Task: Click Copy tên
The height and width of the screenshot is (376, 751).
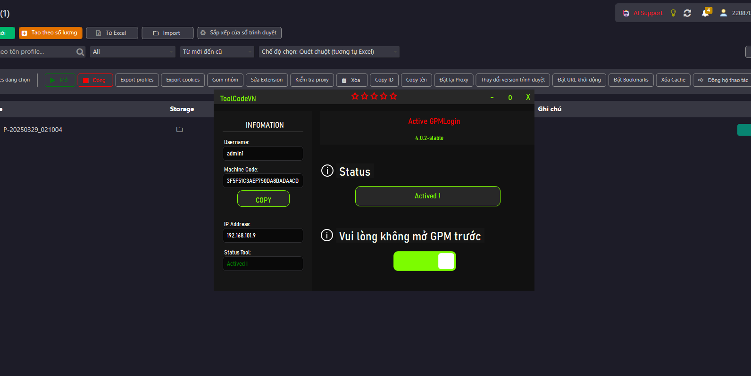Action: click(416, 80)
